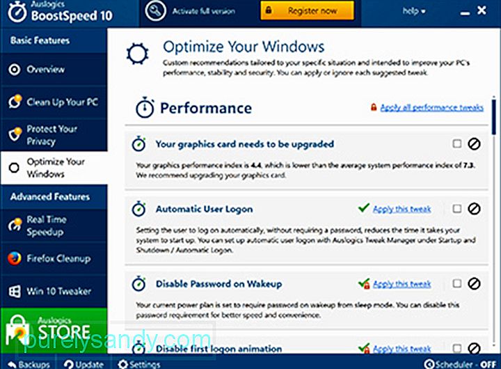Click stopwatch icon beside Disable Password on Wakeup

click(139, 283)
